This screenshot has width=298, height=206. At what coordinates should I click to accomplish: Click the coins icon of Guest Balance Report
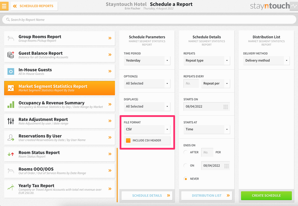pyautogui.click(x=11, y=55)
